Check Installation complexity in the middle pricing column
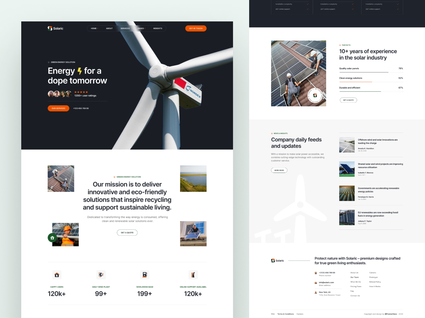Screen dimensions: 425x318 353,4
